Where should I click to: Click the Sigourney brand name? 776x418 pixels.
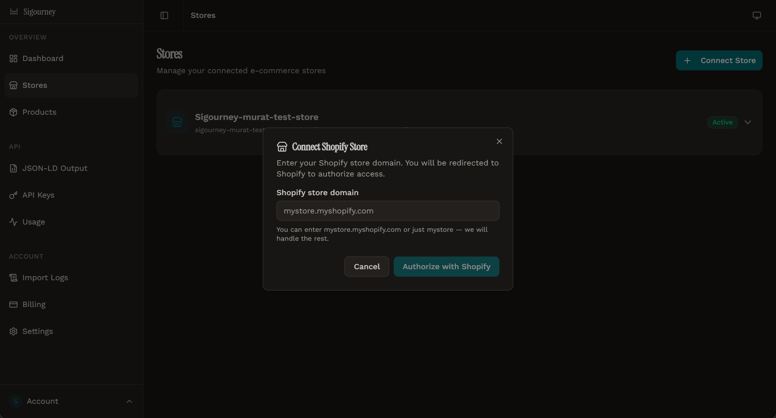(x=39, y=12)
